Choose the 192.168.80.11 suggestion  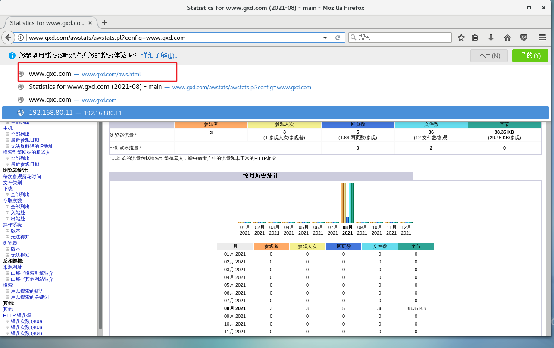click(275, 113)
